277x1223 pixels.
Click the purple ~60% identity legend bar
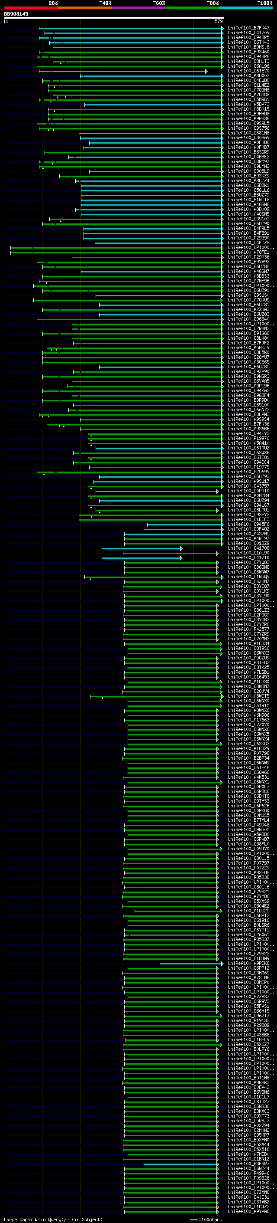pos(138,8)
